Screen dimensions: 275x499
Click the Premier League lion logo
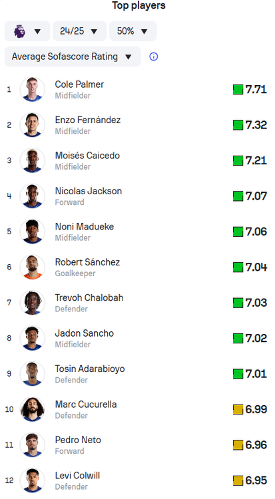[19, 31]
